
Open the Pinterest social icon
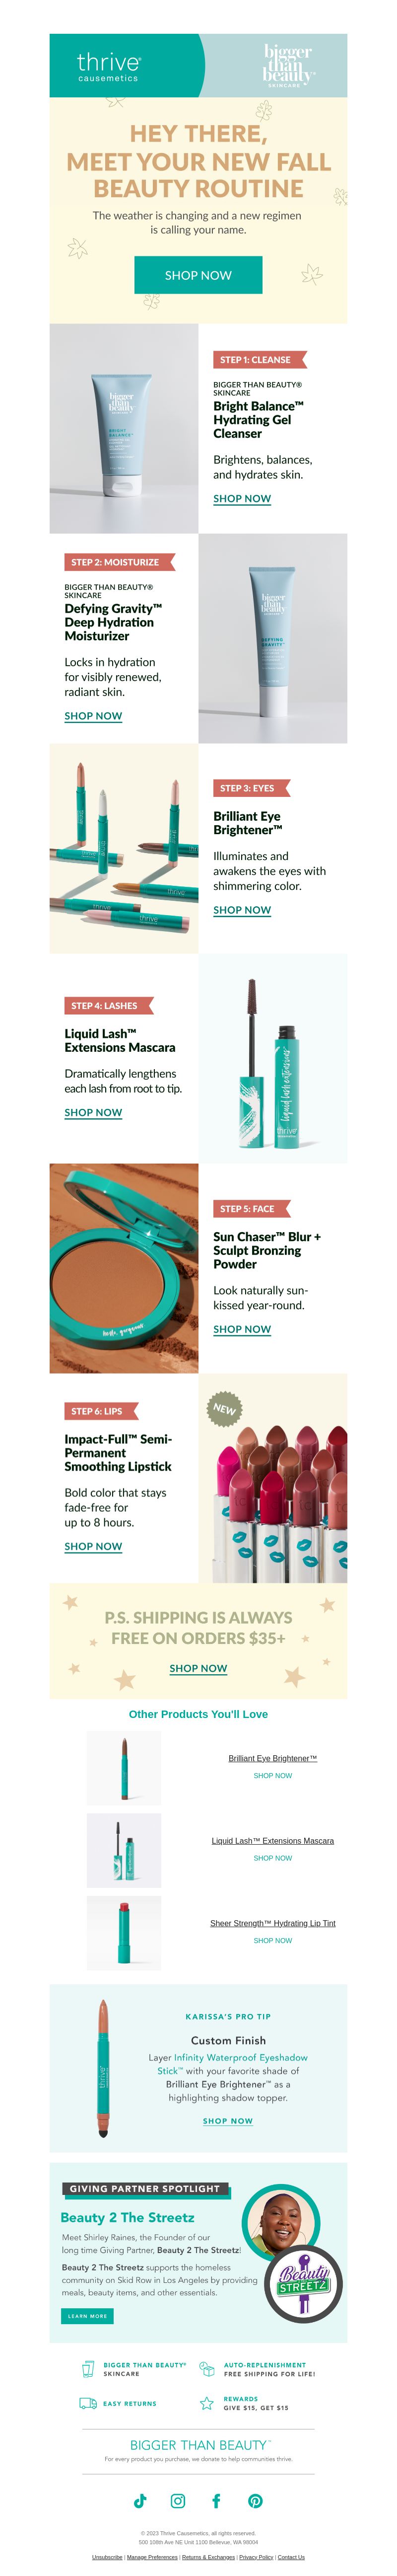click(255, 2500)
